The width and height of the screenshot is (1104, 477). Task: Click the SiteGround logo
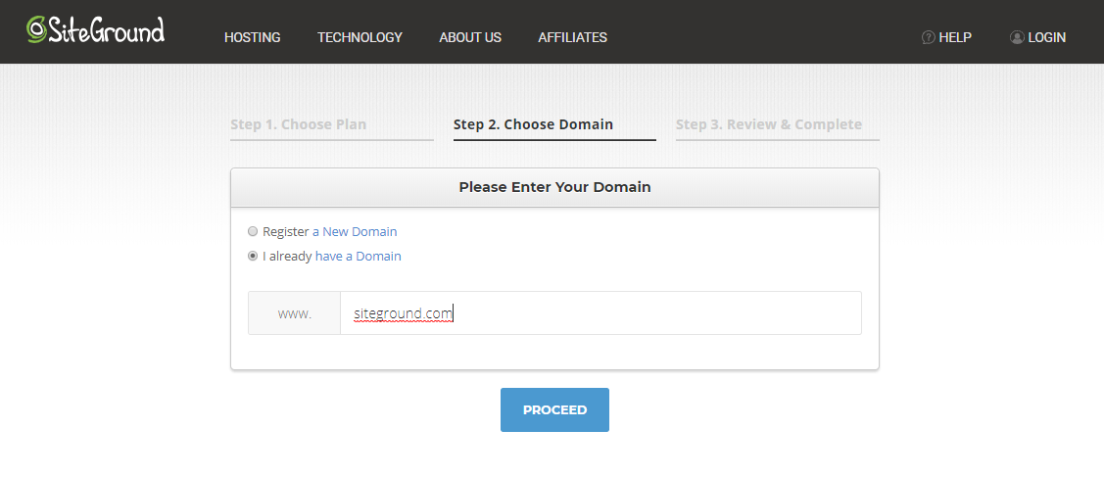coord(96,30)
